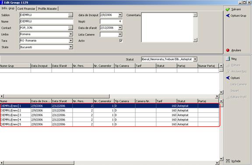Click the Sablon text field
252x165 pixels.
(x=44, y=15)
